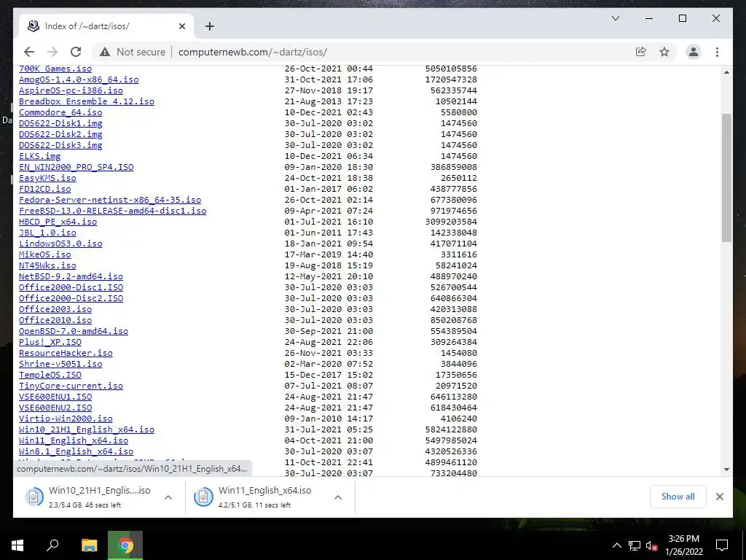The height and width of the screenshot is (560, 746).
Task: Open File Explorer from the taskbar
Action: tap(89, 545)
